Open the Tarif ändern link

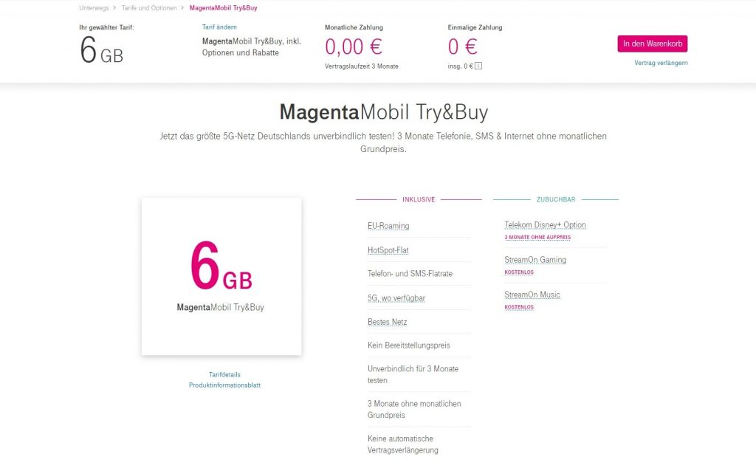point(219,27)
